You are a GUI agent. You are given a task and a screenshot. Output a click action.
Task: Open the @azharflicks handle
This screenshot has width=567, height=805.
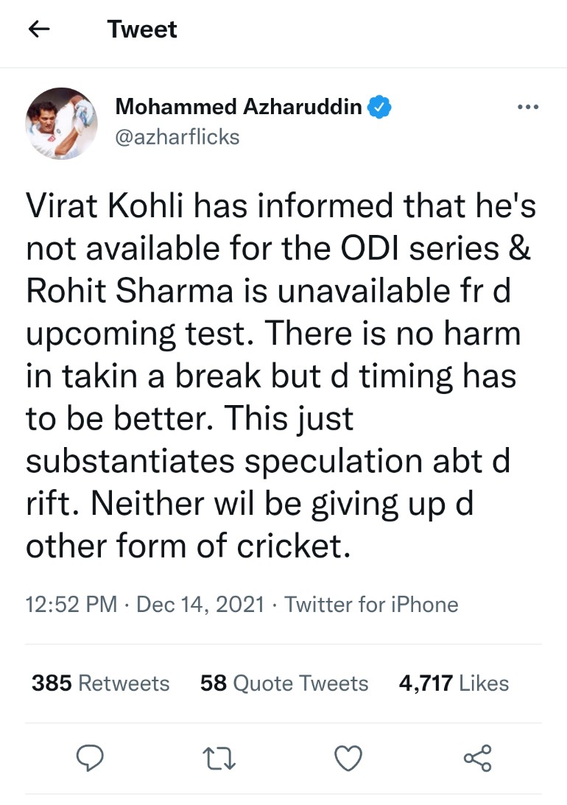pos(177,137)
